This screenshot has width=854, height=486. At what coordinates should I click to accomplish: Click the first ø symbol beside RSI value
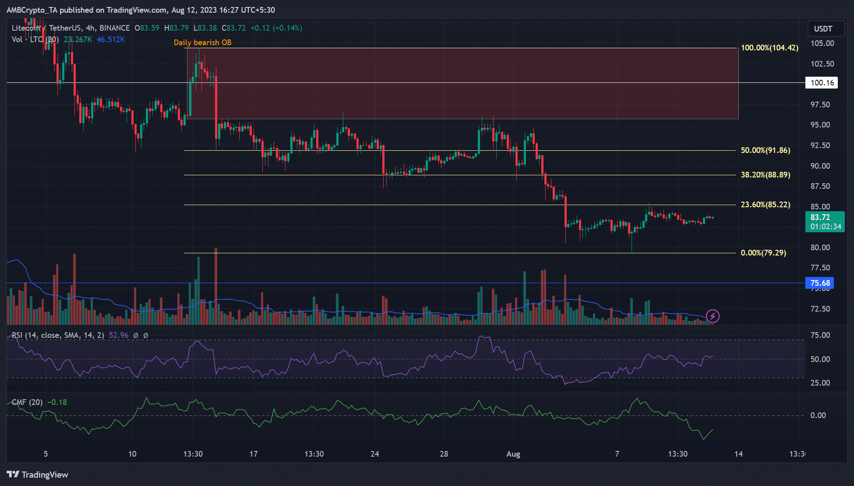[136, 335]
